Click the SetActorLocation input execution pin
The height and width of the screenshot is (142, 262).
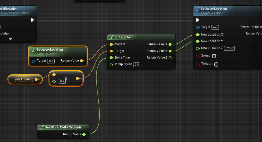coord(198,20)
